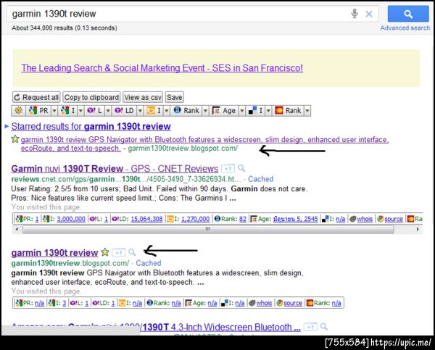The width and height of the screenshot is (435, 350).
Task: Open source link in blogspot SEO bar
Action: click(293, 303)
